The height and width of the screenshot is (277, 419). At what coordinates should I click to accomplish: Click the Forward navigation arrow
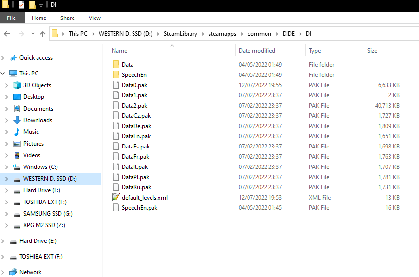point(21,34)
